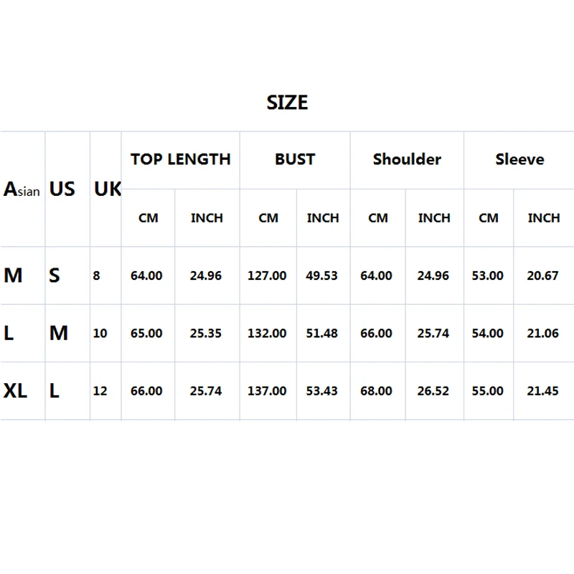Screen dimensions: 574x574
Task: Select Asian size XL row label
Action: pyautogui.click(x=15, y=390)
